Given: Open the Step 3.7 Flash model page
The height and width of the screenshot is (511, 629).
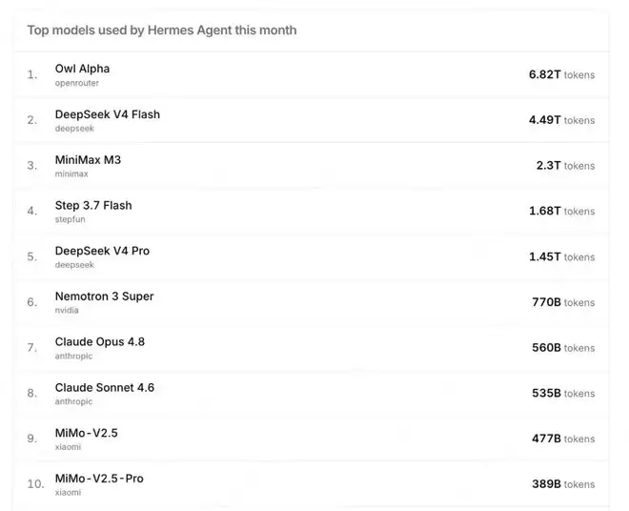Looking at the screenshot, I should (93, 206).
